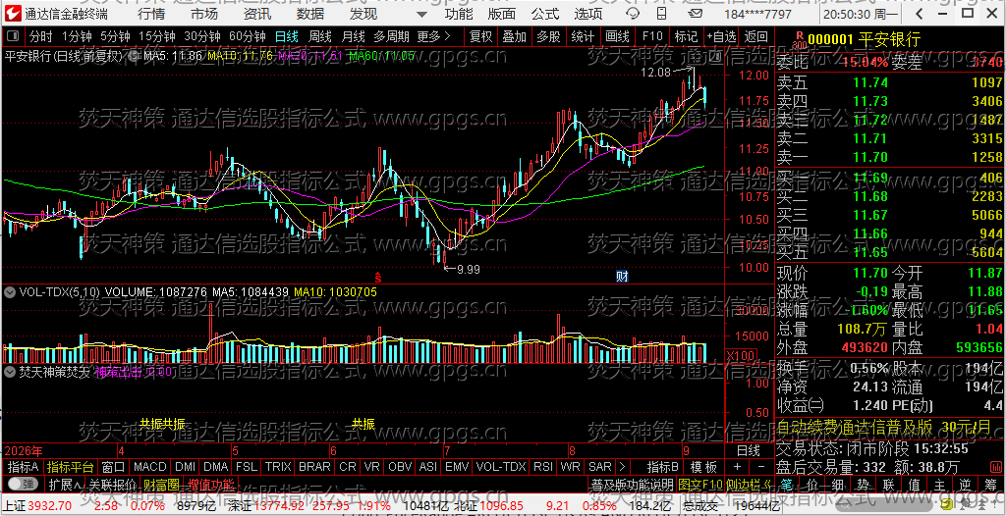Open the 普及版功能说明 link
Screen dimensions: 1006x516
(632, 484)
